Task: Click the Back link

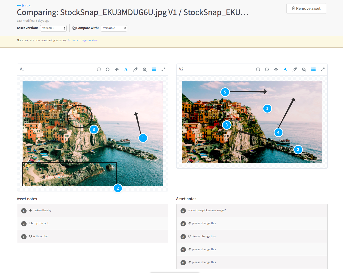Action: [x=24, y=5]
